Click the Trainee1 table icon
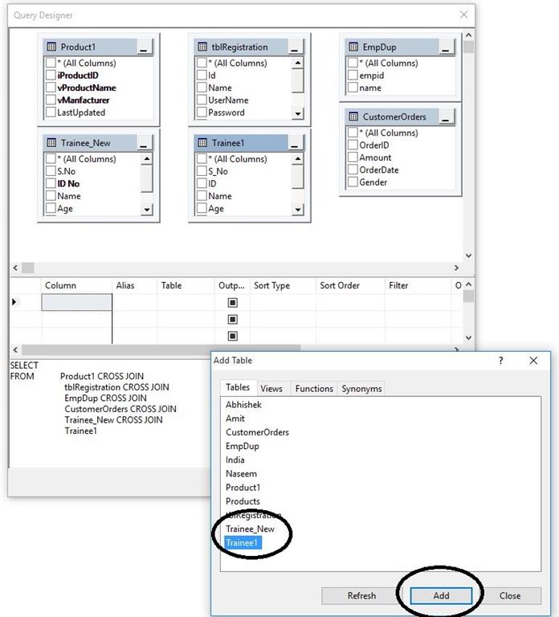This screenshot has width=559, height=617. point(202,143)
